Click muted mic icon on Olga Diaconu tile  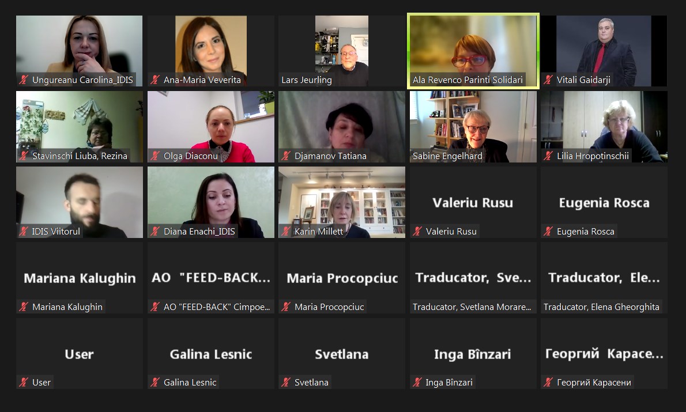click(x=155, y=156)
